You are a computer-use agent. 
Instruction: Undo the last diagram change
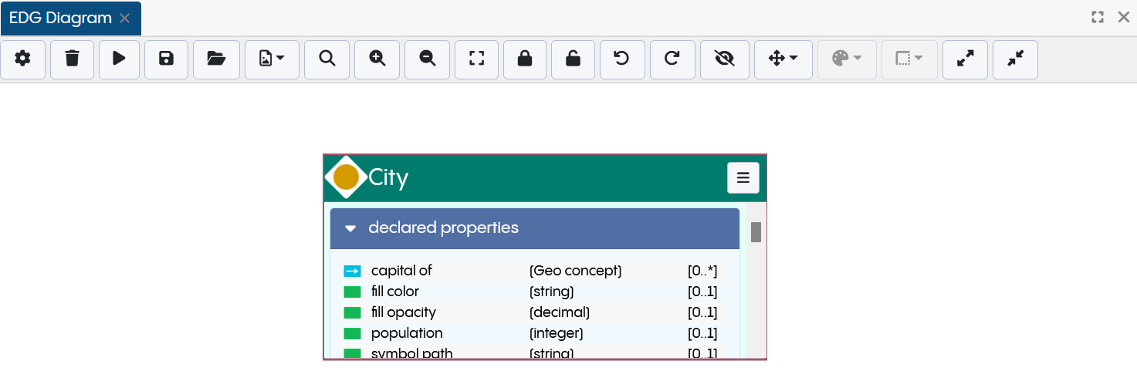(x=621, y=59)
